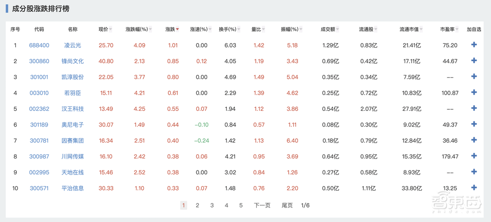Sort table by 振幅(%) column
Viewport: 491px width, 222px height.
tap(292, 29)
